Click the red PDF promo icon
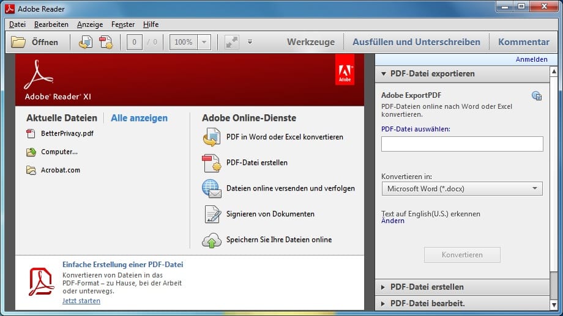The width and height of the screenshot is (563, 316). pyautogui.click(x=41, y=282)
